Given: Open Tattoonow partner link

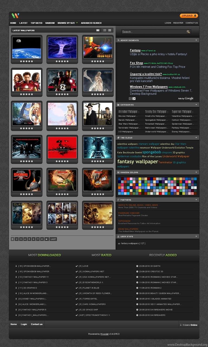Looking at the screenshot, I should click(x=124, y=221).
